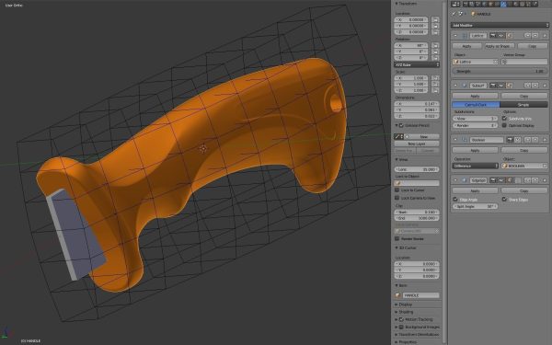Image resolution: width=552 pixels, height=345 pixels.
Task: Collapse the Subsurf modifier panel
Action: click(455, 86)
